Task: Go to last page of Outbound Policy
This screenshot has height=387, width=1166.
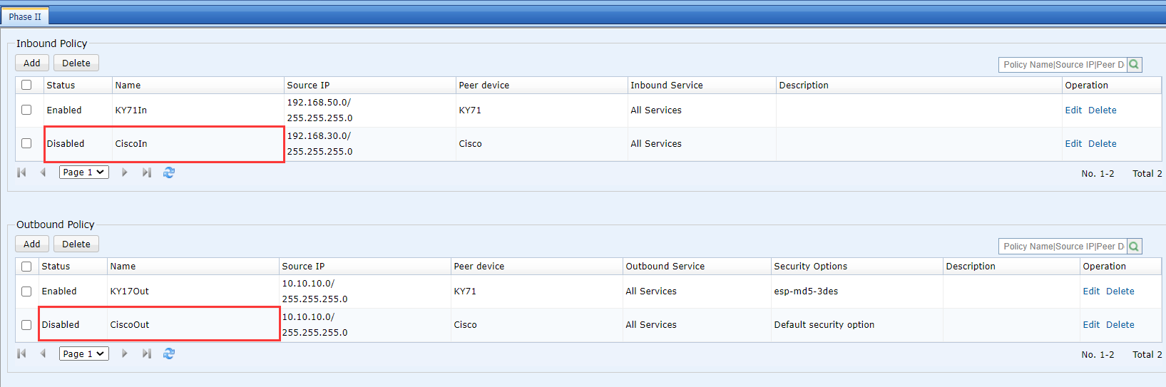Action: coord(146,354)
